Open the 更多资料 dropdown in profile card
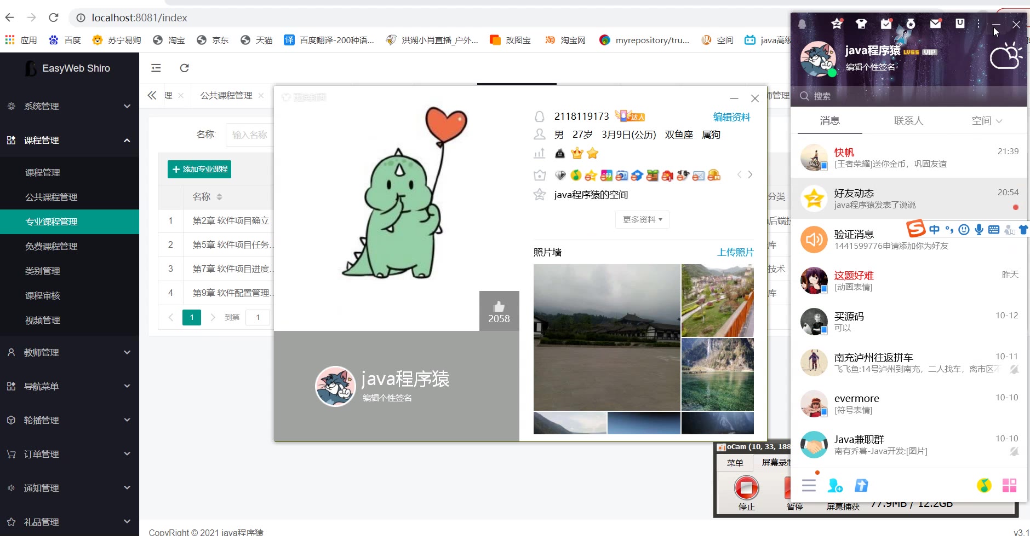This screenshot has height=536, width=1030. 642,219
